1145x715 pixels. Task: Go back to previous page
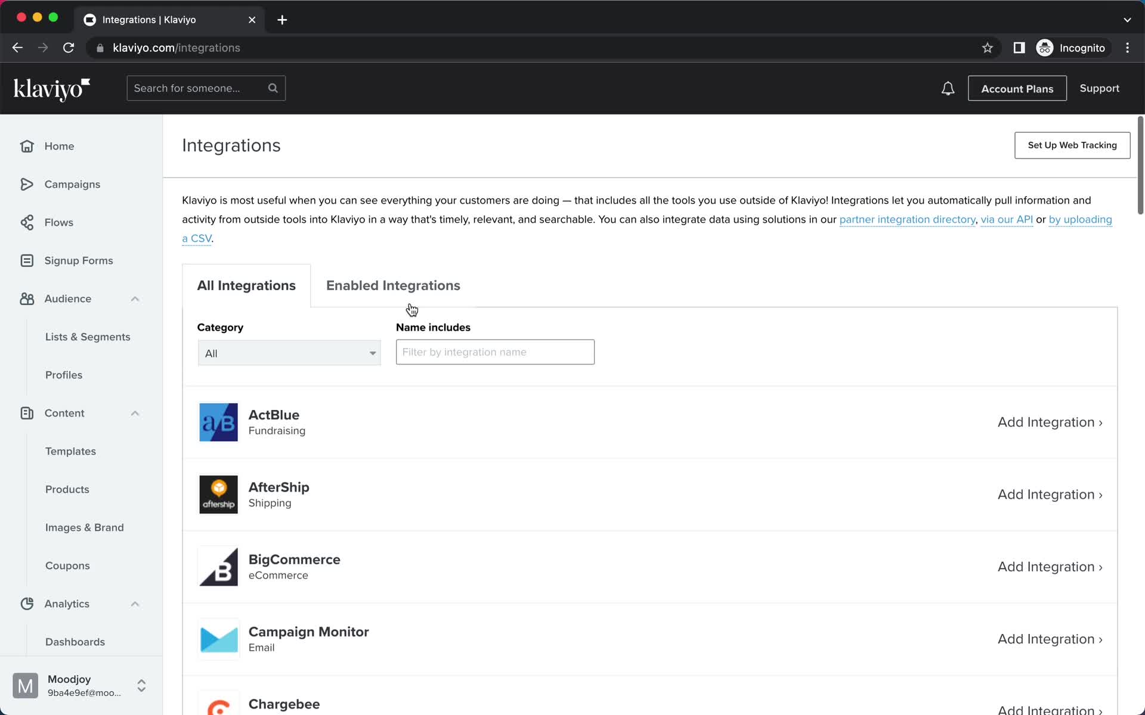17,48
